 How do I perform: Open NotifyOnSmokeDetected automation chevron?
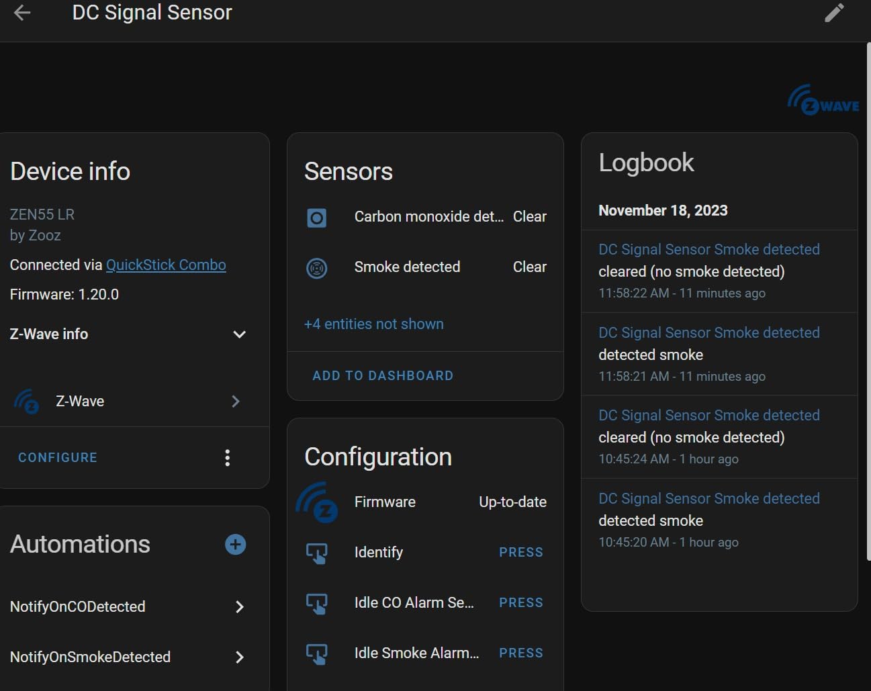coord(240,657)
